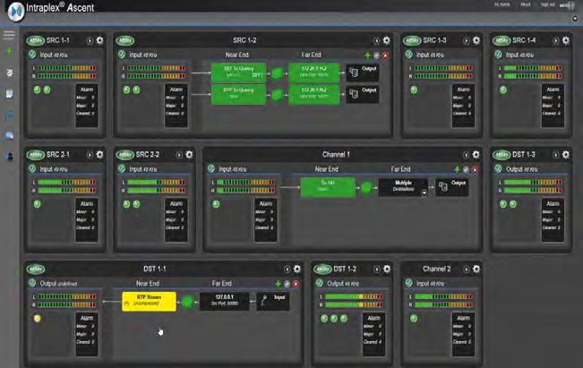Click the Intraplex Ascent logo
This screenshot has height=368, width=583.
point(16,11)
